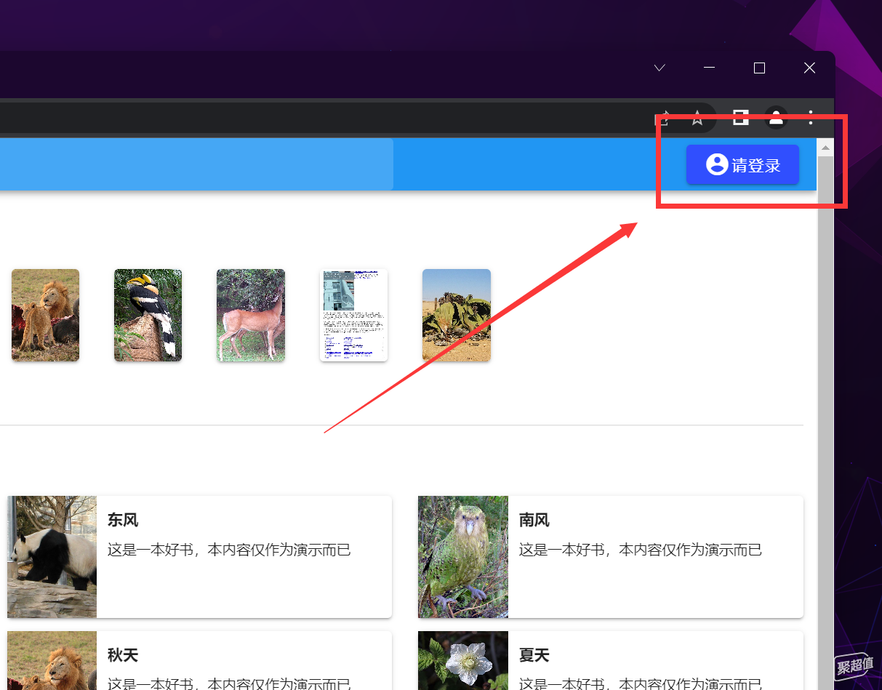Screen dimensions: 882x690
Task: Open the 南风 book card title
Action: click(534, 520)
